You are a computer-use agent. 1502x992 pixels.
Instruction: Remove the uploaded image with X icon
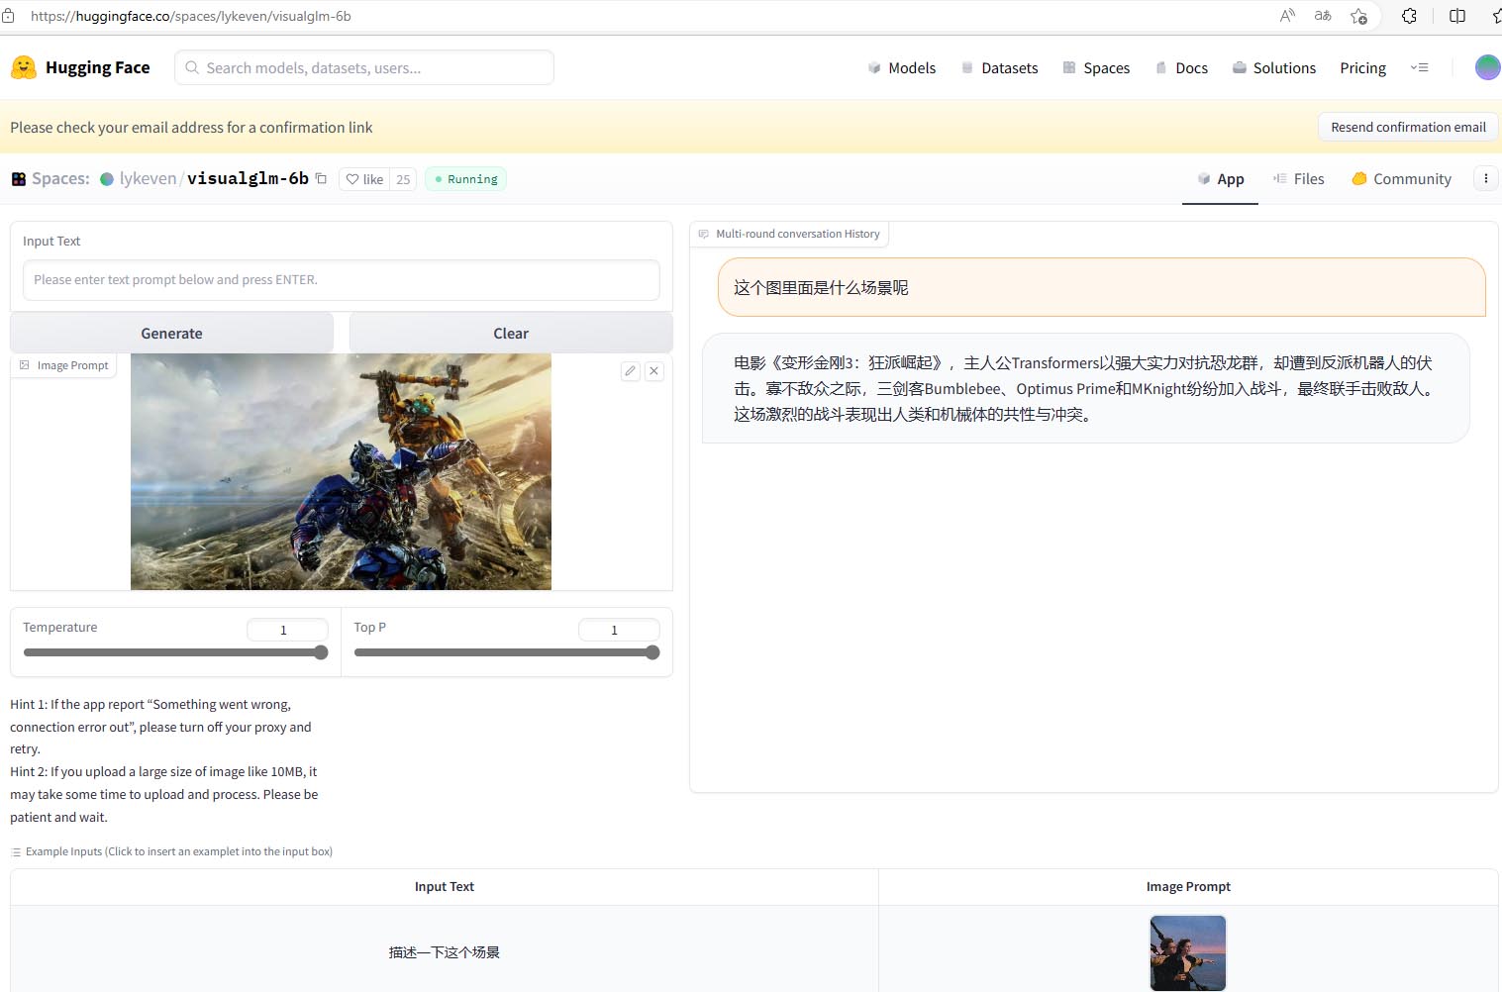[x=654, y=371]
